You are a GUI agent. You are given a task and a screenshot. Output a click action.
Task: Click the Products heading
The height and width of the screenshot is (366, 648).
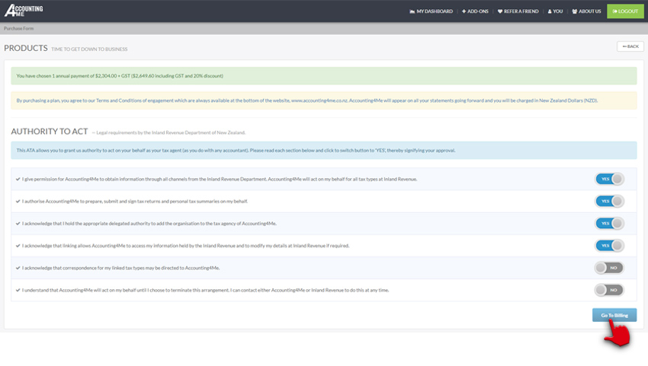point(26,48)
